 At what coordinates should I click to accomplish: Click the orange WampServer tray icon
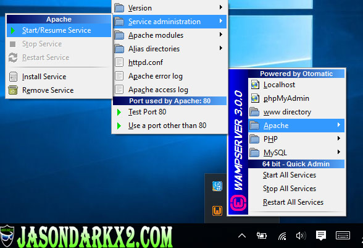pos(217,211)
